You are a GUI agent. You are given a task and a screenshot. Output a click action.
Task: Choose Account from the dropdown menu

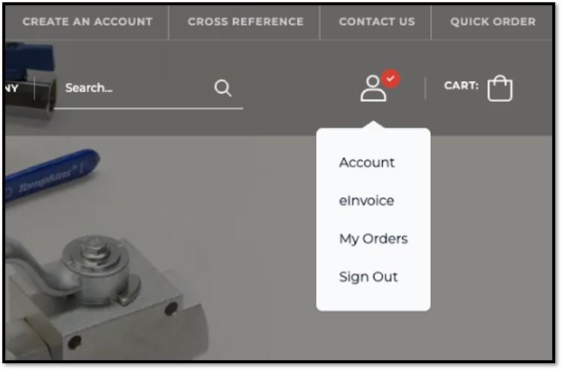(x=367, y=162)
